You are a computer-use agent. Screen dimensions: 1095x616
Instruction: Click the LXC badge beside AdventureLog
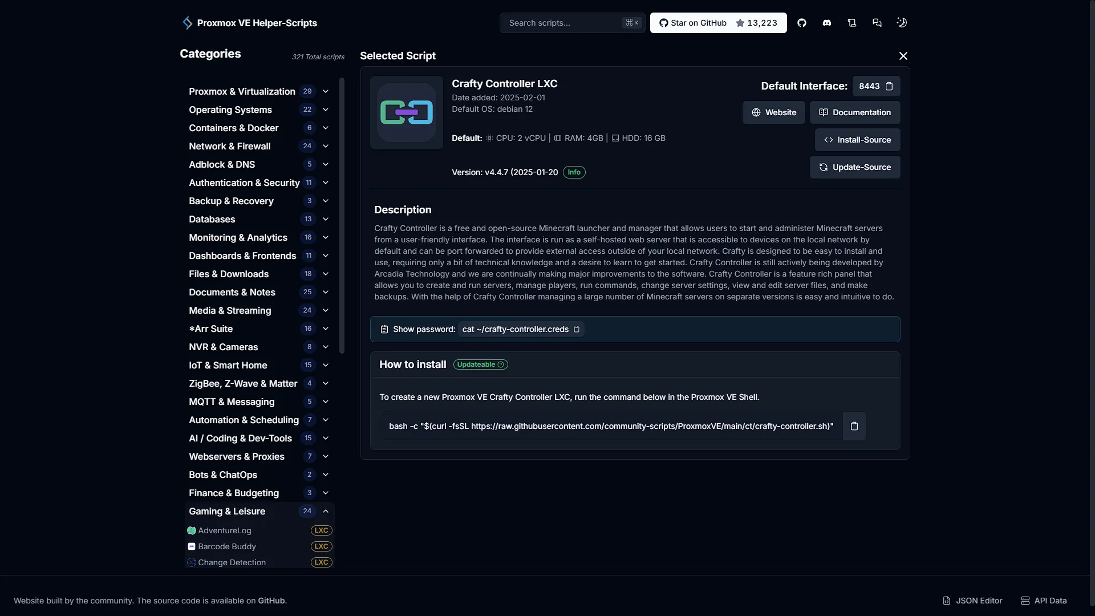click(322, 530)
